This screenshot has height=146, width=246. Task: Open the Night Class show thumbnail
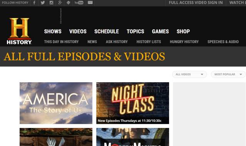click(133, 103)
